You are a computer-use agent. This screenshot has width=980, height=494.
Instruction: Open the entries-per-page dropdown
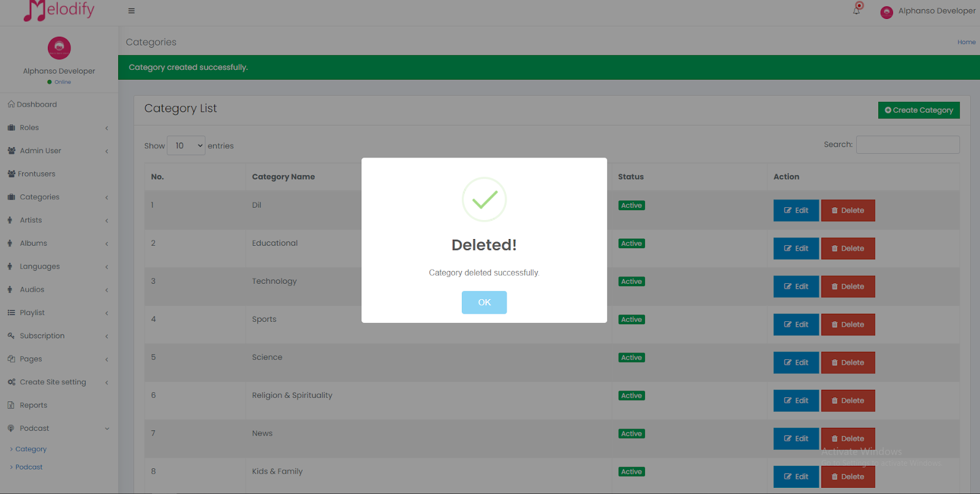click(186, 146)
